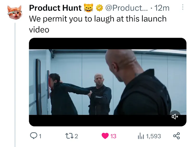This screenshot has height=147, width=192.
Task: Click the reply count number 1
Action: 40,136
